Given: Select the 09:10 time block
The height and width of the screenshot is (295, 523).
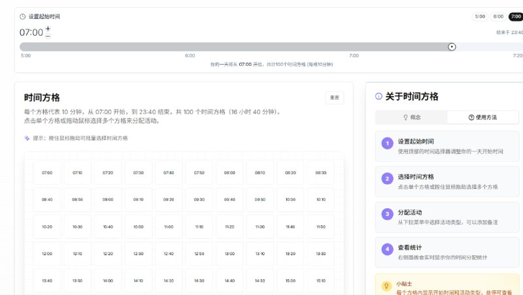Looking at the screenshot, I should tap(139, 200).
